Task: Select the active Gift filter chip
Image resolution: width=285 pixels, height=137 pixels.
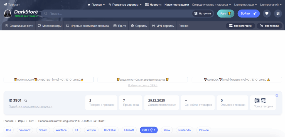Action: [x=149, y=130]
